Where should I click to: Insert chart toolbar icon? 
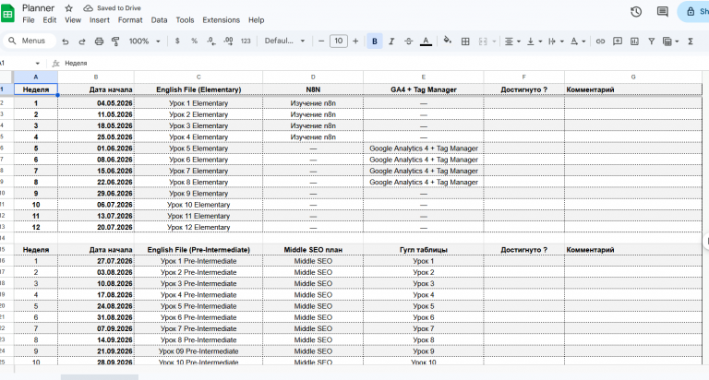[x=634, y=42]
